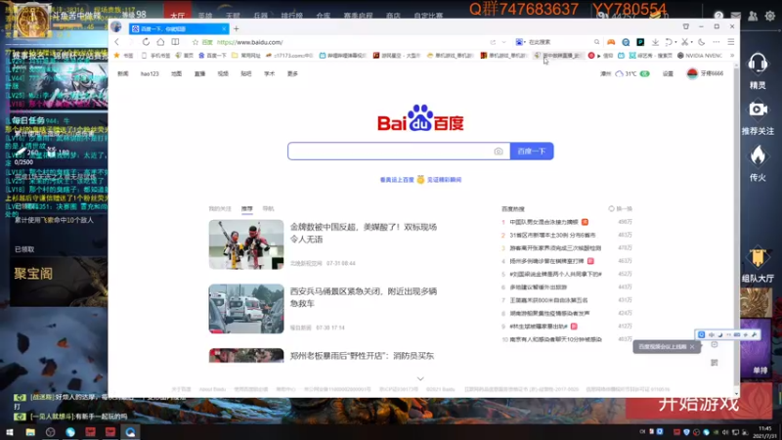Switch to the 导航 feed tab
The width and height of the screenshot is (782, 440).
click(268, 208)
